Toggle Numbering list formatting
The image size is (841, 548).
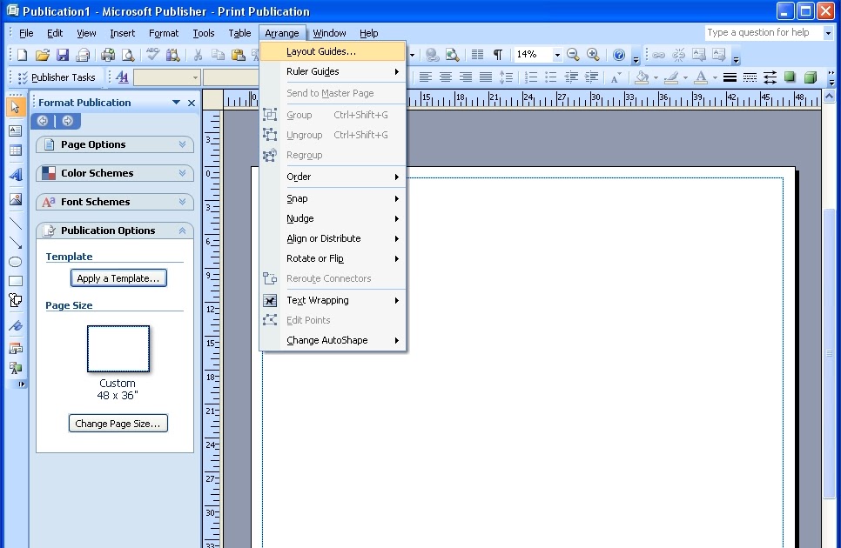[x=530, y=77]
